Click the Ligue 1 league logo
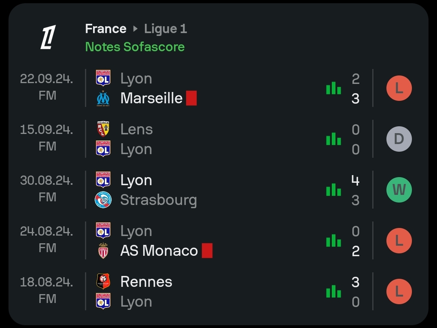Viewport: 437px width, 328px height. click(x=48, y=37)
